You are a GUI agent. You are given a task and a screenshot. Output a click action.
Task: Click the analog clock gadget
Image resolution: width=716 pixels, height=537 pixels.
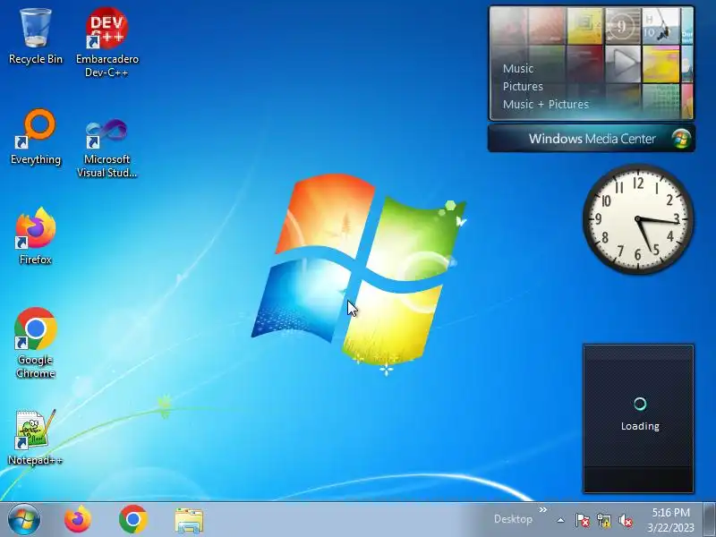638,219
